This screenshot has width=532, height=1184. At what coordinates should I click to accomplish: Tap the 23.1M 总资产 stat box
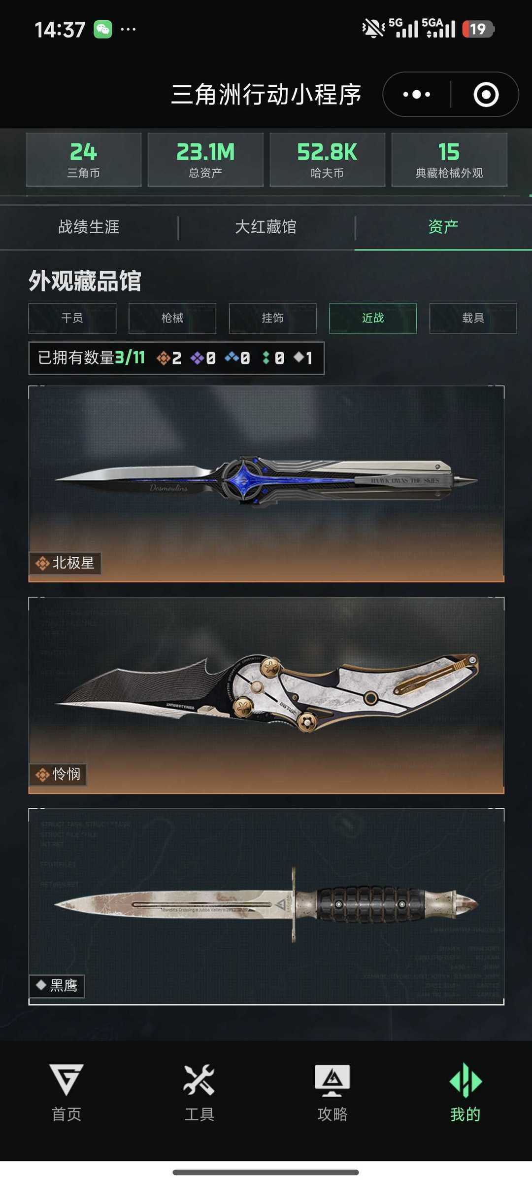point(205,159)
